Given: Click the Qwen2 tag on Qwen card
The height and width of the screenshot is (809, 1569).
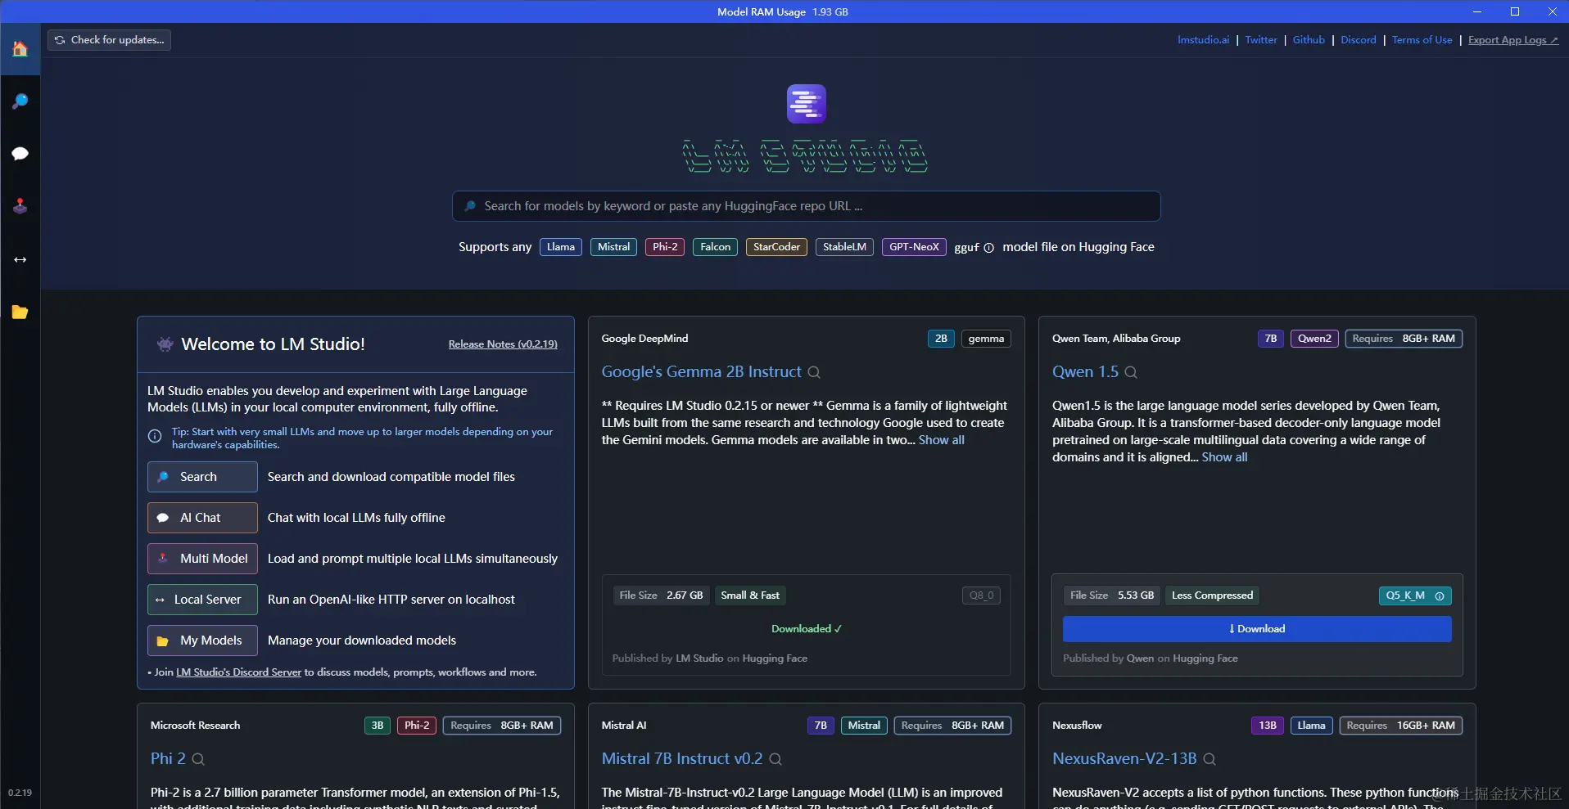Looking at the screenshot, I should [x=1314, y=339].
